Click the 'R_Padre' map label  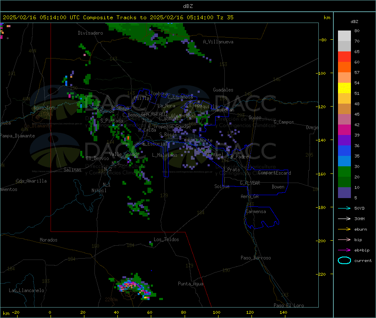pyautogui.click(x=239, y=157)
